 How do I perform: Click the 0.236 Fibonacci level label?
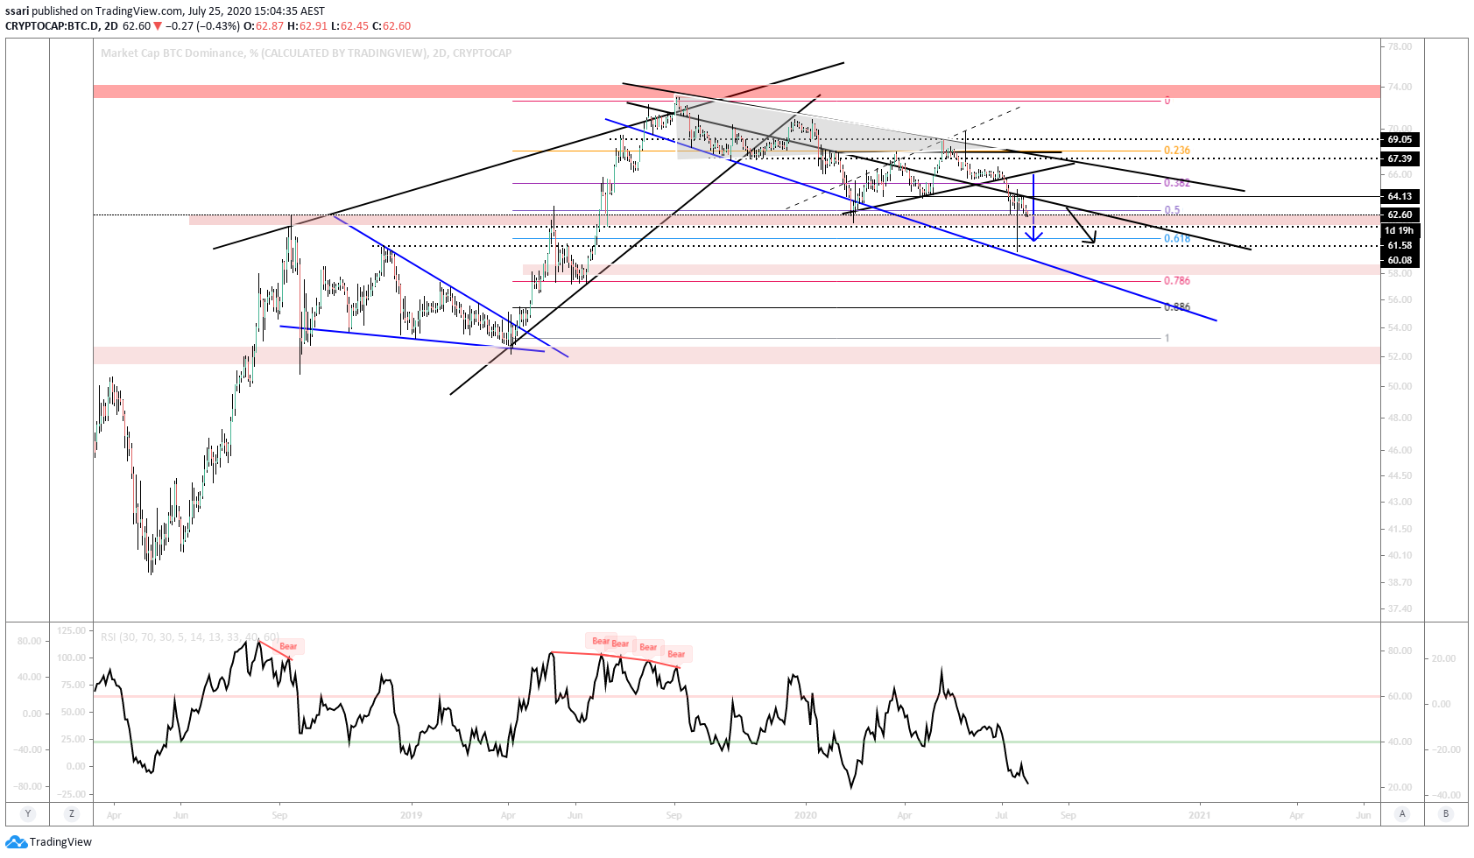tap(1177, 151)
